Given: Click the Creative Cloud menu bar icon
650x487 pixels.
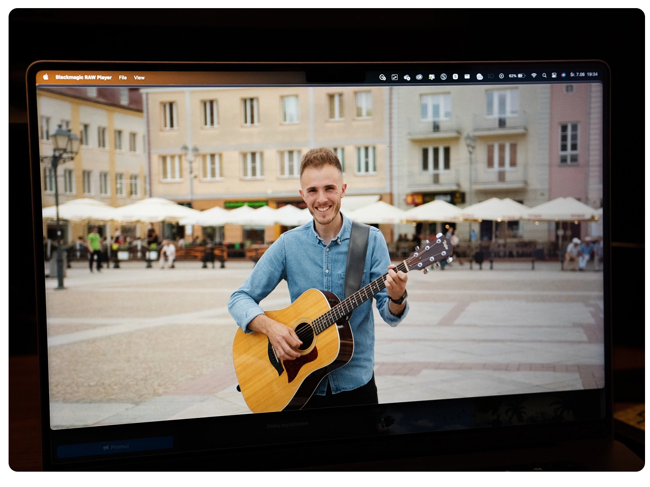Looking at the screenshot, I should 419,77.
